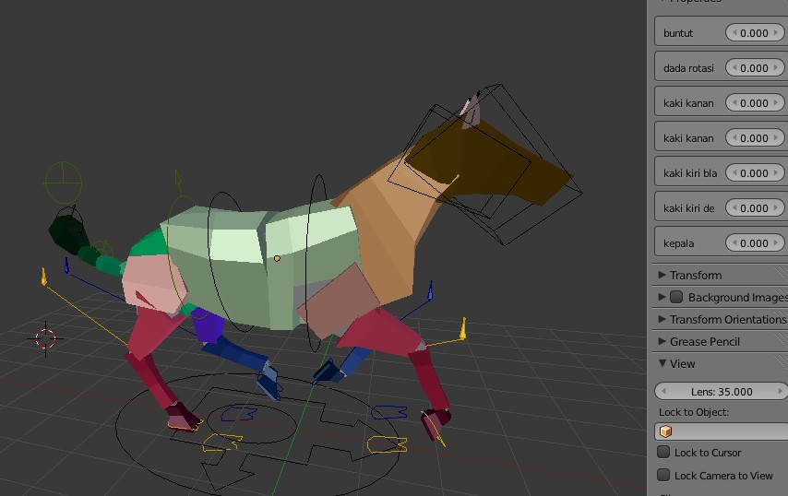The width and height of the screenshot is (788, 496).
Task: Select the yellow pole target bone behind the hind leg
Action: pos(43,278)
